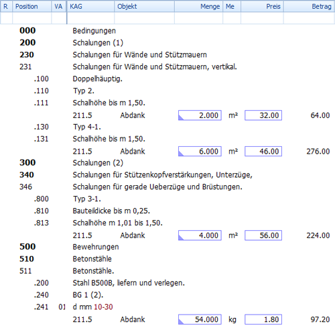
Task: Edit the 32.00 price field
Action: click(x=263, y=115)
